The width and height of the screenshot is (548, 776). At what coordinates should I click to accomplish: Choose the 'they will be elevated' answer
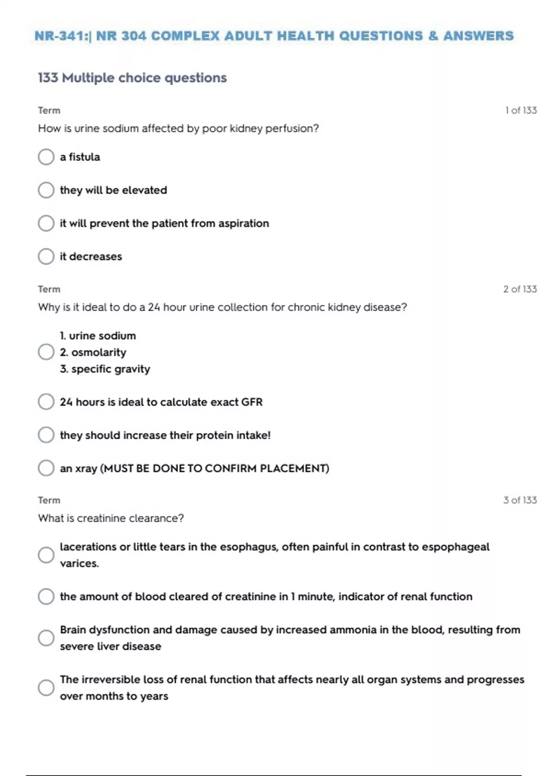(x=46, y=190)
